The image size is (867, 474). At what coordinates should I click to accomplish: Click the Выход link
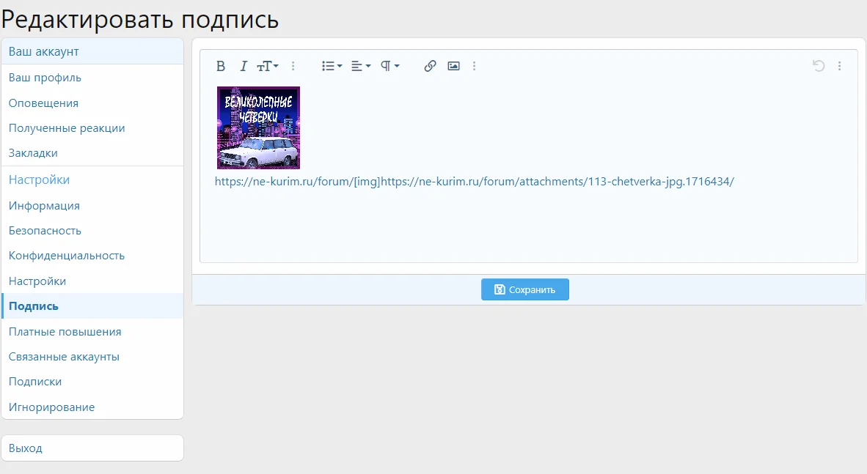(24, 448)
